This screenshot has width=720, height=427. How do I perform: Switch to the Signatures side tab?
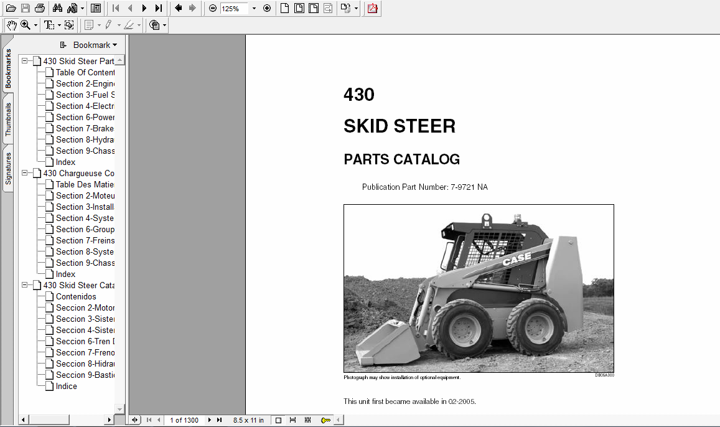(x=8, y=169)
